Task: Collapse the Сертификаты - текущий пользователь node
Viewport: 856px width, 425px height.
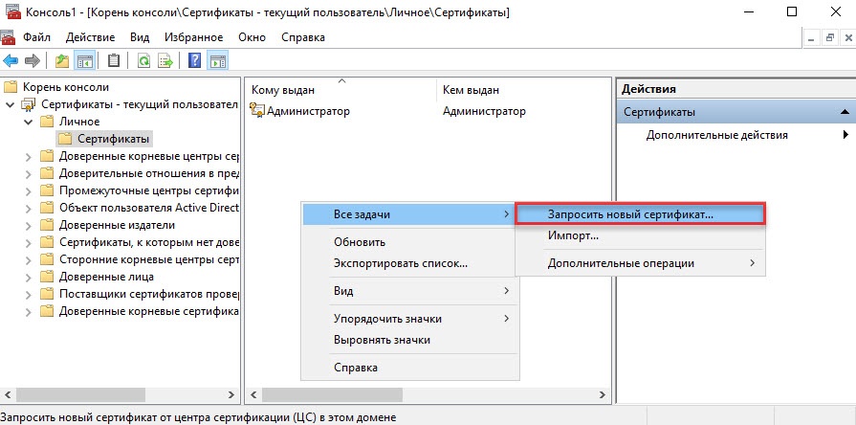Action: (x=11, y=104)
